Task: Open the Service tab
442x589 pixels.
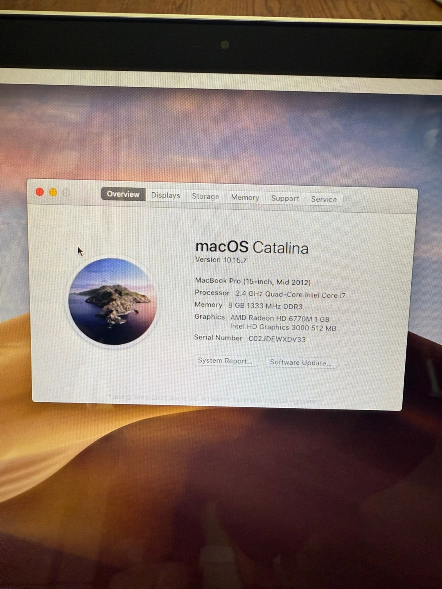Action: [x=324, y=199]
